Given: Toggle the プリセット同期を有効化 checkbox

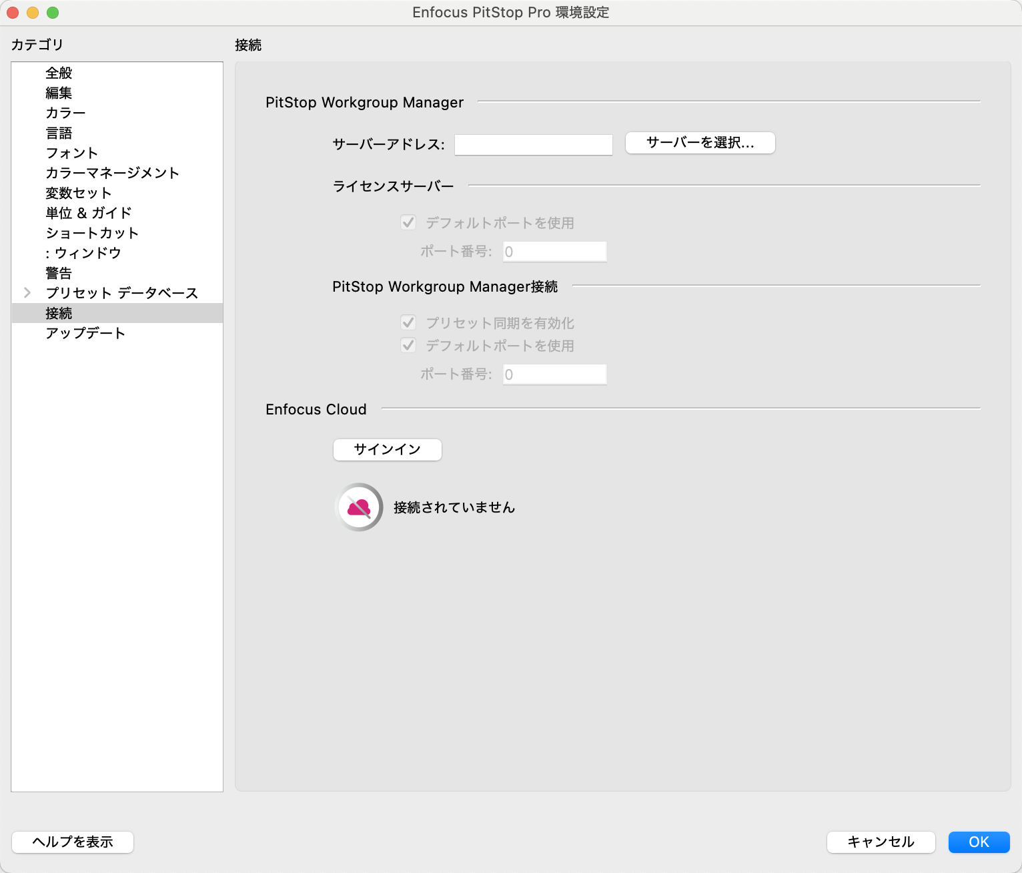Looking at the screenshot, I should [408, 322].
